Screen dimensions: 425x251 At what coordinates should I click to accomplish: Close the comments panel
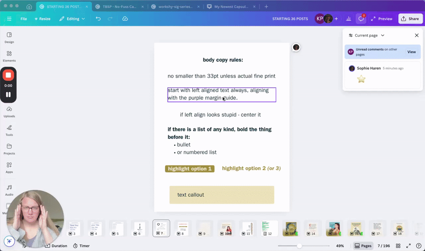coord(417,35)
